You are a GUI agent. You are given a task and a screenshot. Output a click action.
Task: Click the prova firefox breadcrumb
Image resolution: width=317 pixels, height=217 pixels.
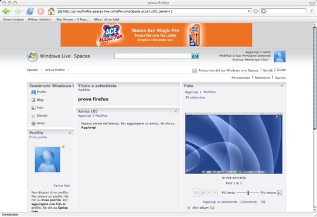pyautogui.click(x=55, y=70)
